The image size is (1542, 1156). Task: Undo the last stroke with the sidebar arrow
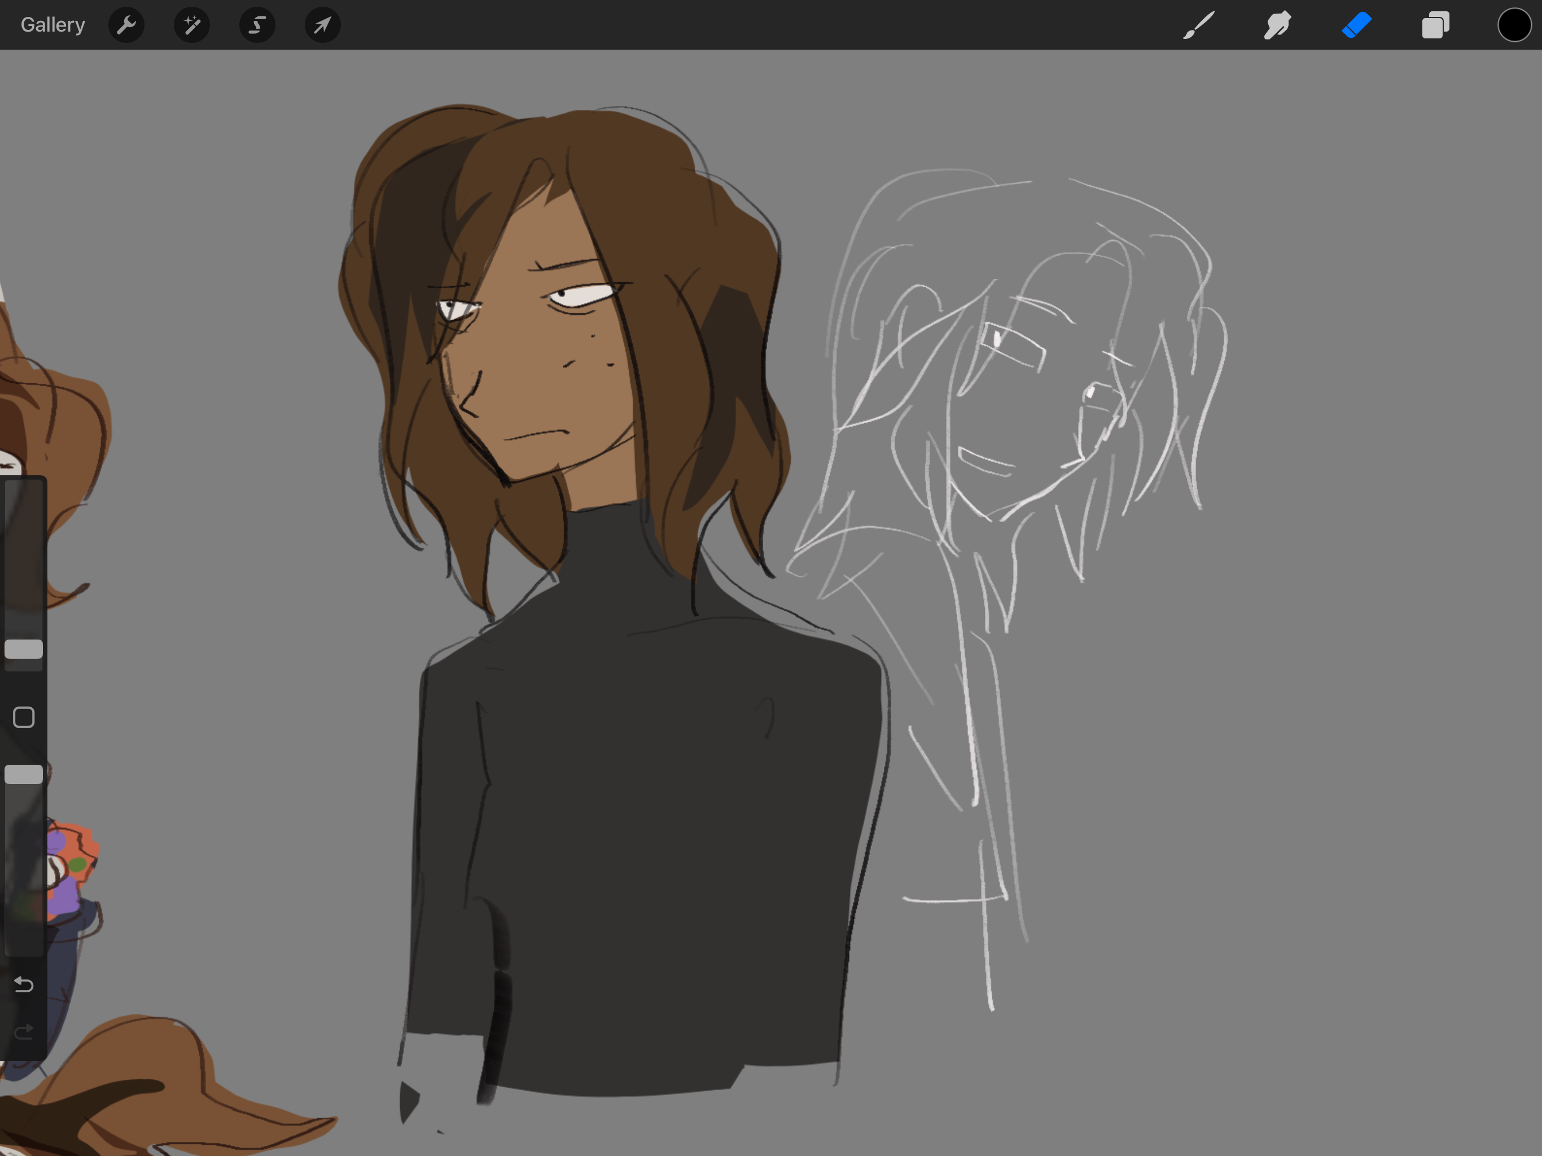tap(24, 984)
